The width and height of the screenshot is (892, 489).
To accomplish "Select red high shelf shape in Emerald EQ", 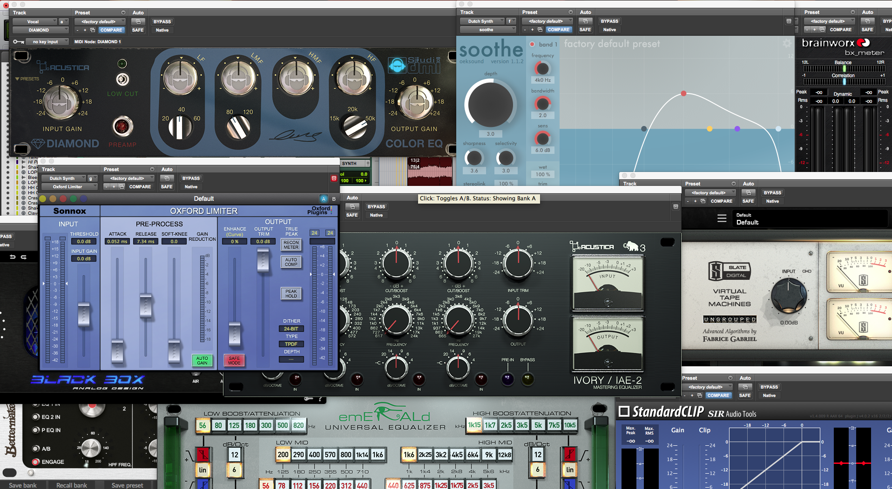I will pyautogui.click(x=569, y=454).
